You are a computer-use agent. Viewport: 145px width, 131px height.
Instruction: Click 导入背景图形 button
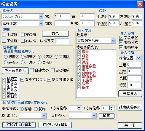15,71
